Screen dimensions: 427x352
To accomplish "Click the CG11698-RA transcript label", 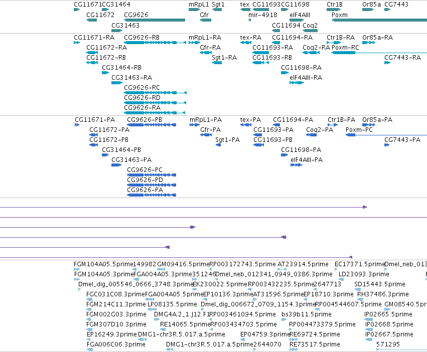I will coord(301,68).
